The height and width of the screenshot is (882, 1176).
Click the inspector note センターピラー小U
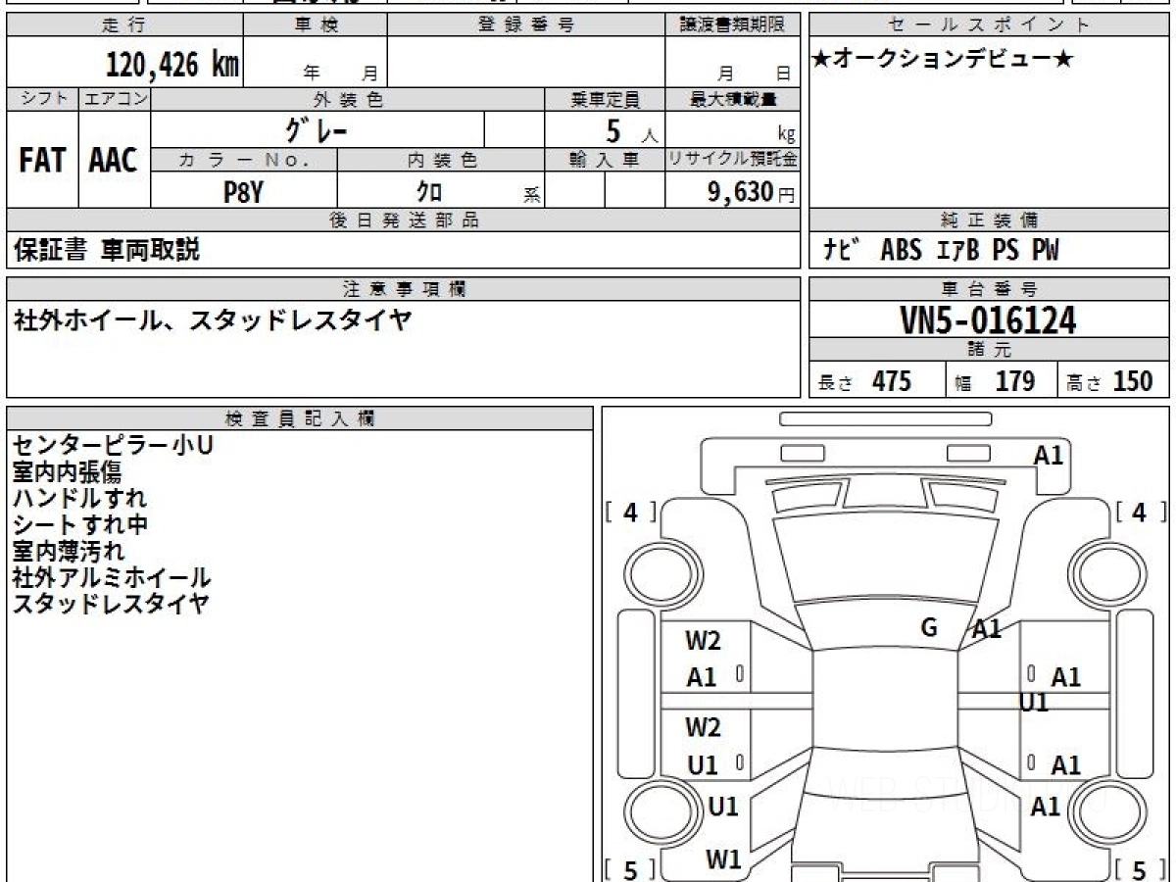(x=114, y=445)
